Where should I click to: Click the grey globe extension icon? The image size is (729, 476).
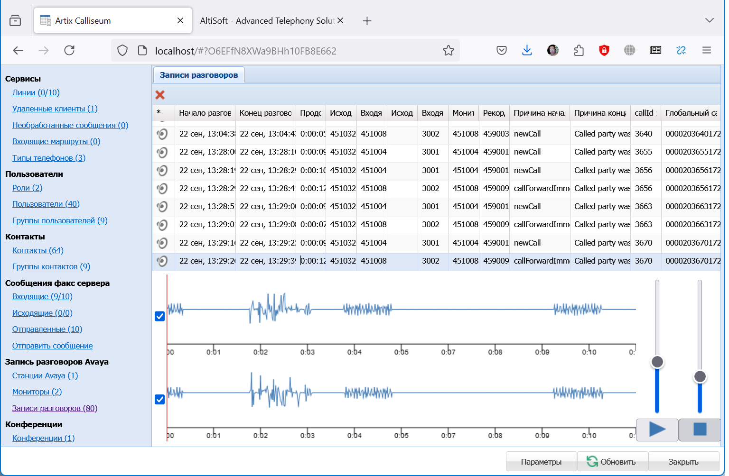630,50
